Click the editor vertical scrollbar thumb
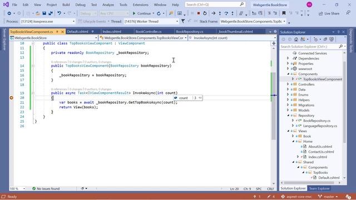Screen dimensions: 356x200 point(274,106)
